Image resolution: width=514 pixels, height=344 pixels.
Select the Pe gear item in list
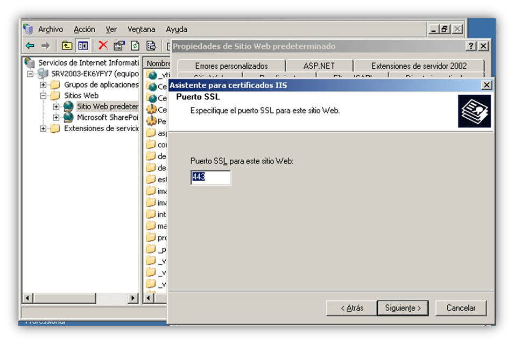click(157, 121)
